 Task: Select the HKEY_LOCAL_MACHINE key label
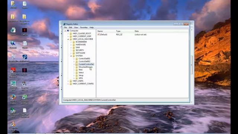pyautogui.click(x=83, y=39)
